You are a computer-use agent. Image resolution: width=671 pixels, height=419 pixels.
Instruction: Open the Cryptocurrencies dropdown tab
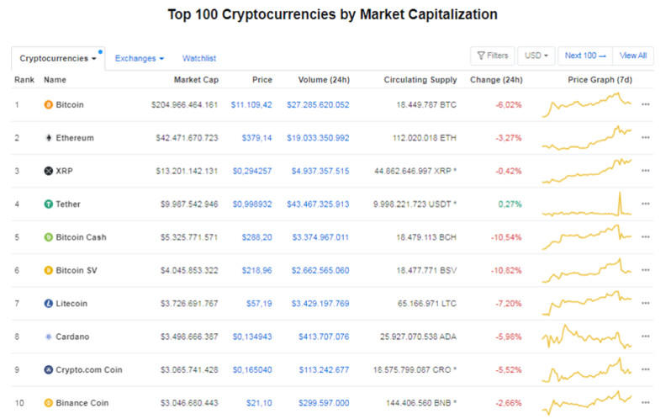58,59
